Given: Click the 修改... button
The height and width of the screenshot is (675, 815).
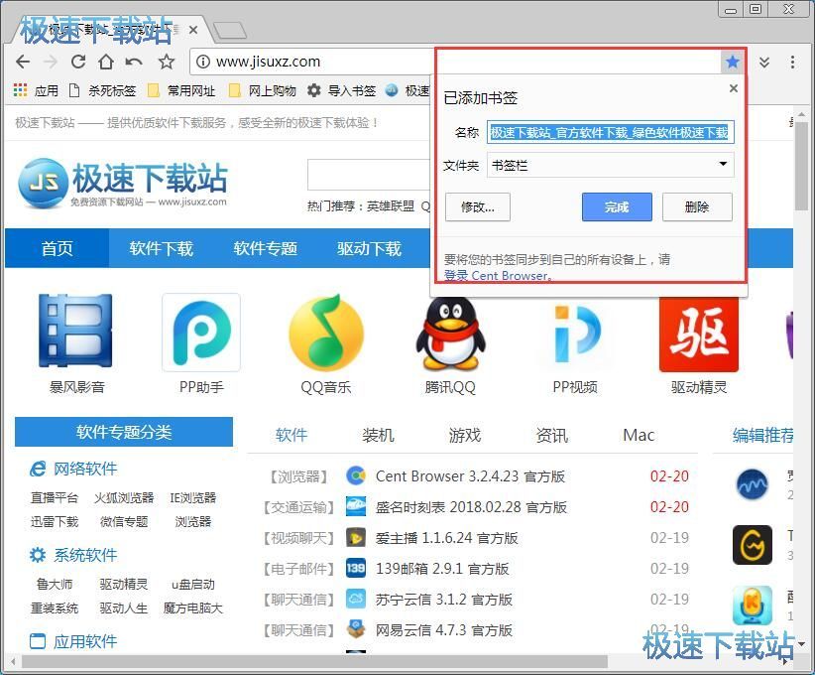Looking at the screenshot, I should [x=478, y=207].
